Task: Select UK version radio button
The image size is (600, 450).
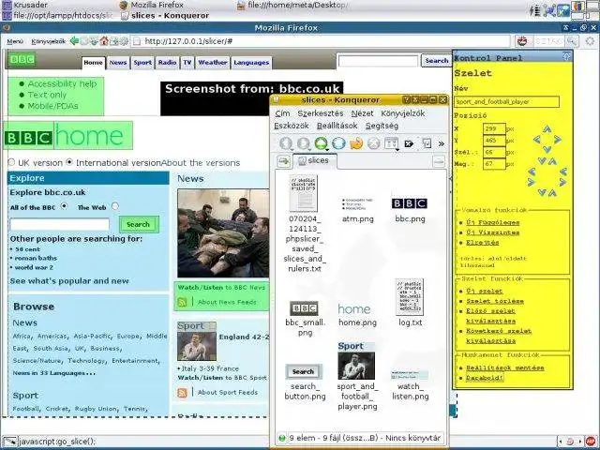Action: coord(11,162)
